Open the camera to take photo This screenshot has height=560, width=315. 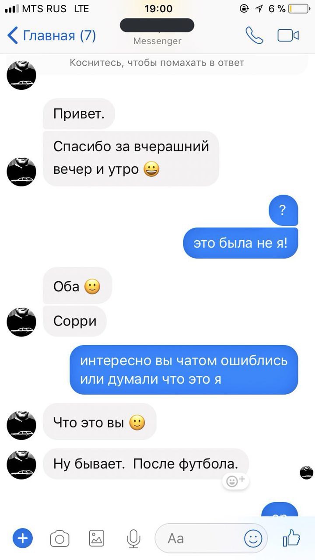[x=59, y=538]
